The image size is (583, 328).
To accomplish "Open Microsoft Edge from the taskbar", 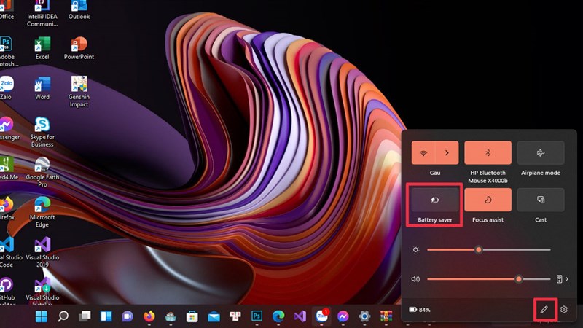I will 278,316.
